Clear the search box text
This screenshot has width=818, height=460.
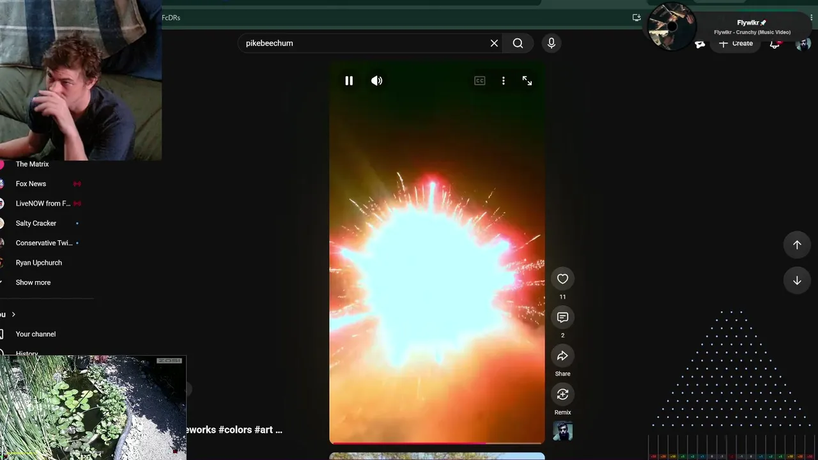pos(494,43)
